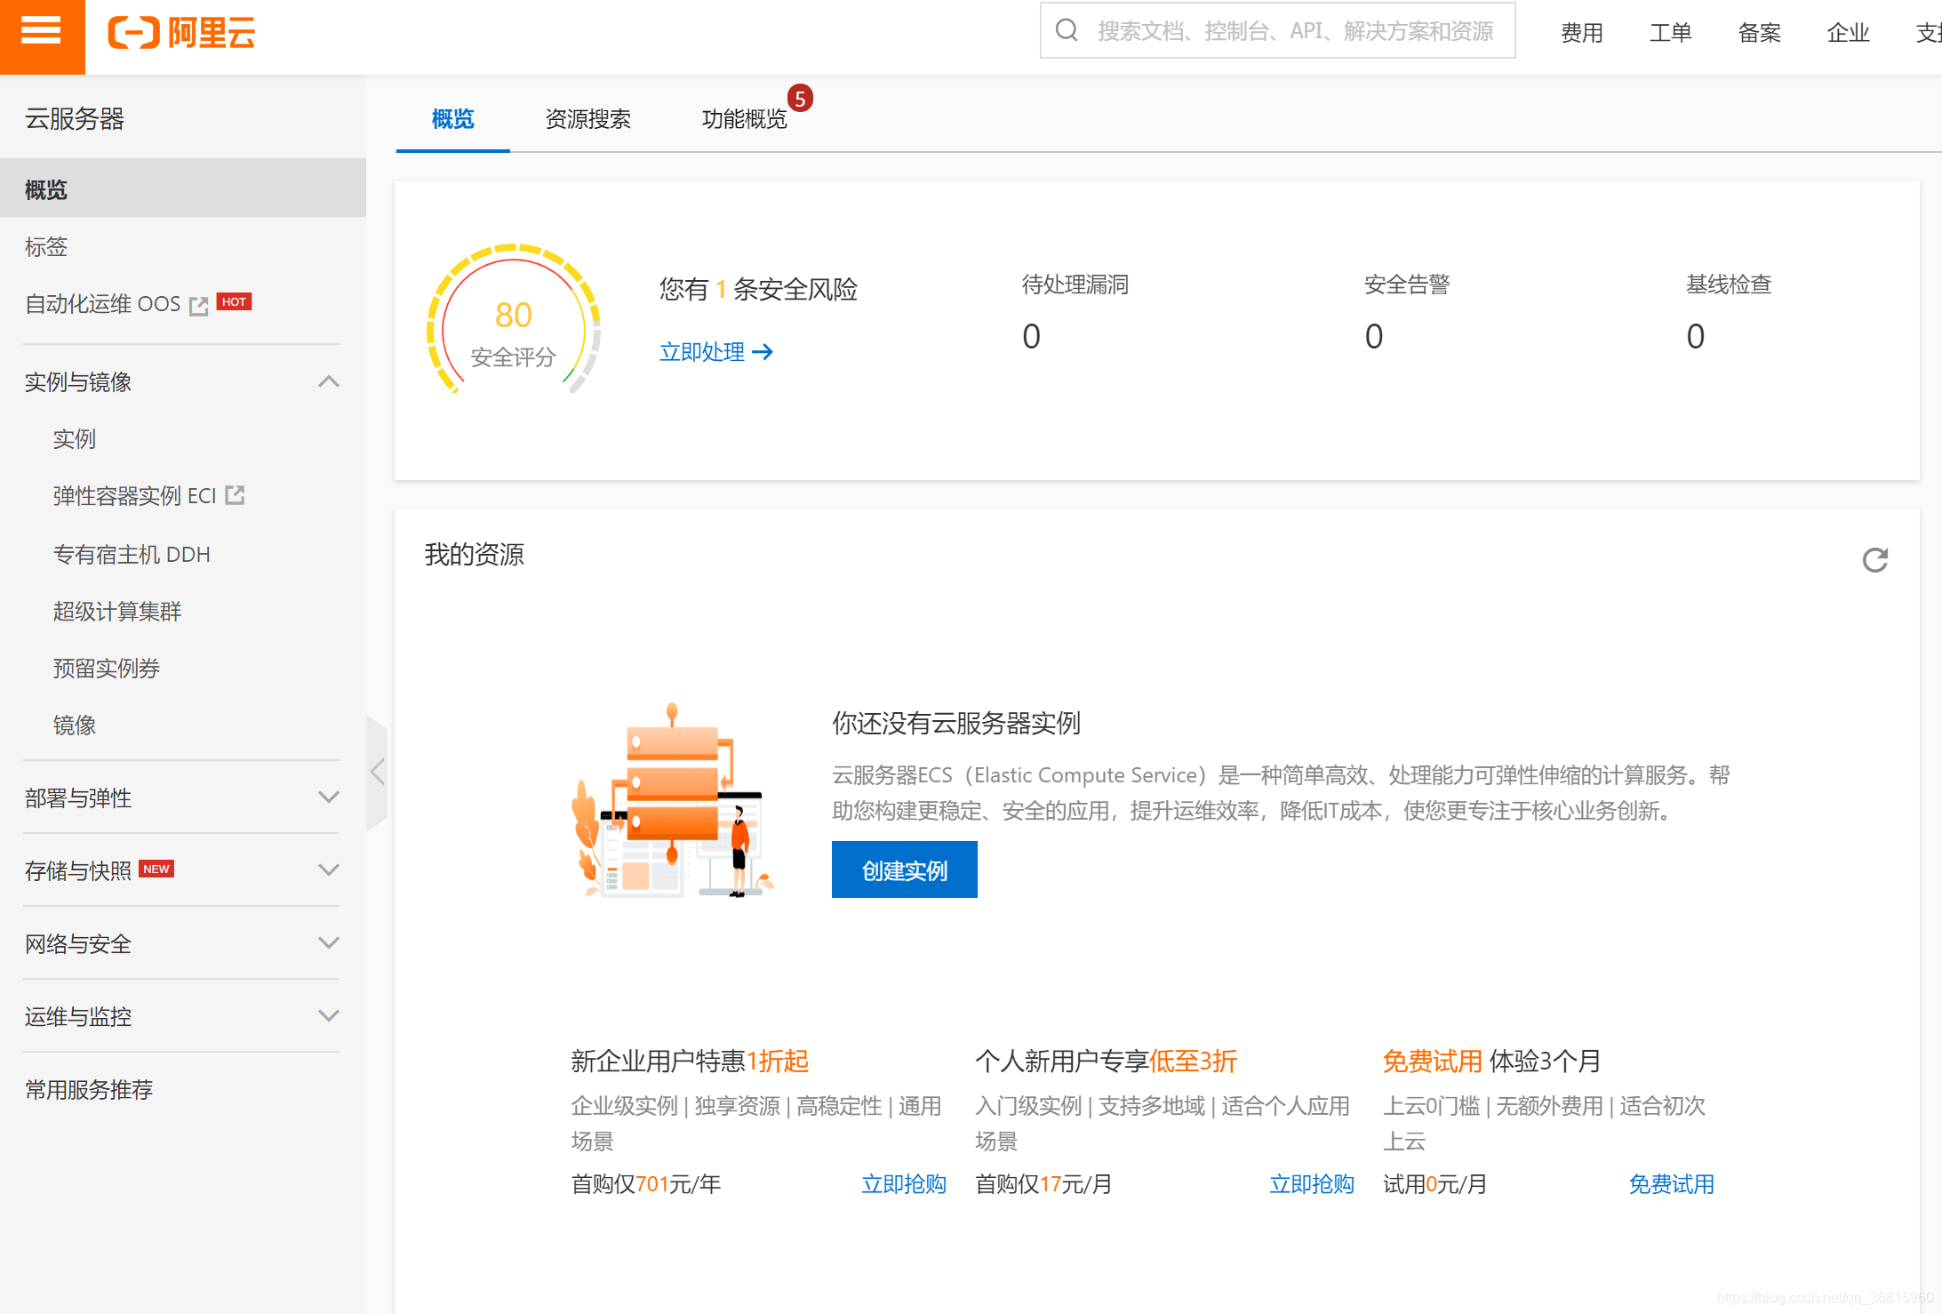Click the arrow icon after 立即处理

coord(763,352)
